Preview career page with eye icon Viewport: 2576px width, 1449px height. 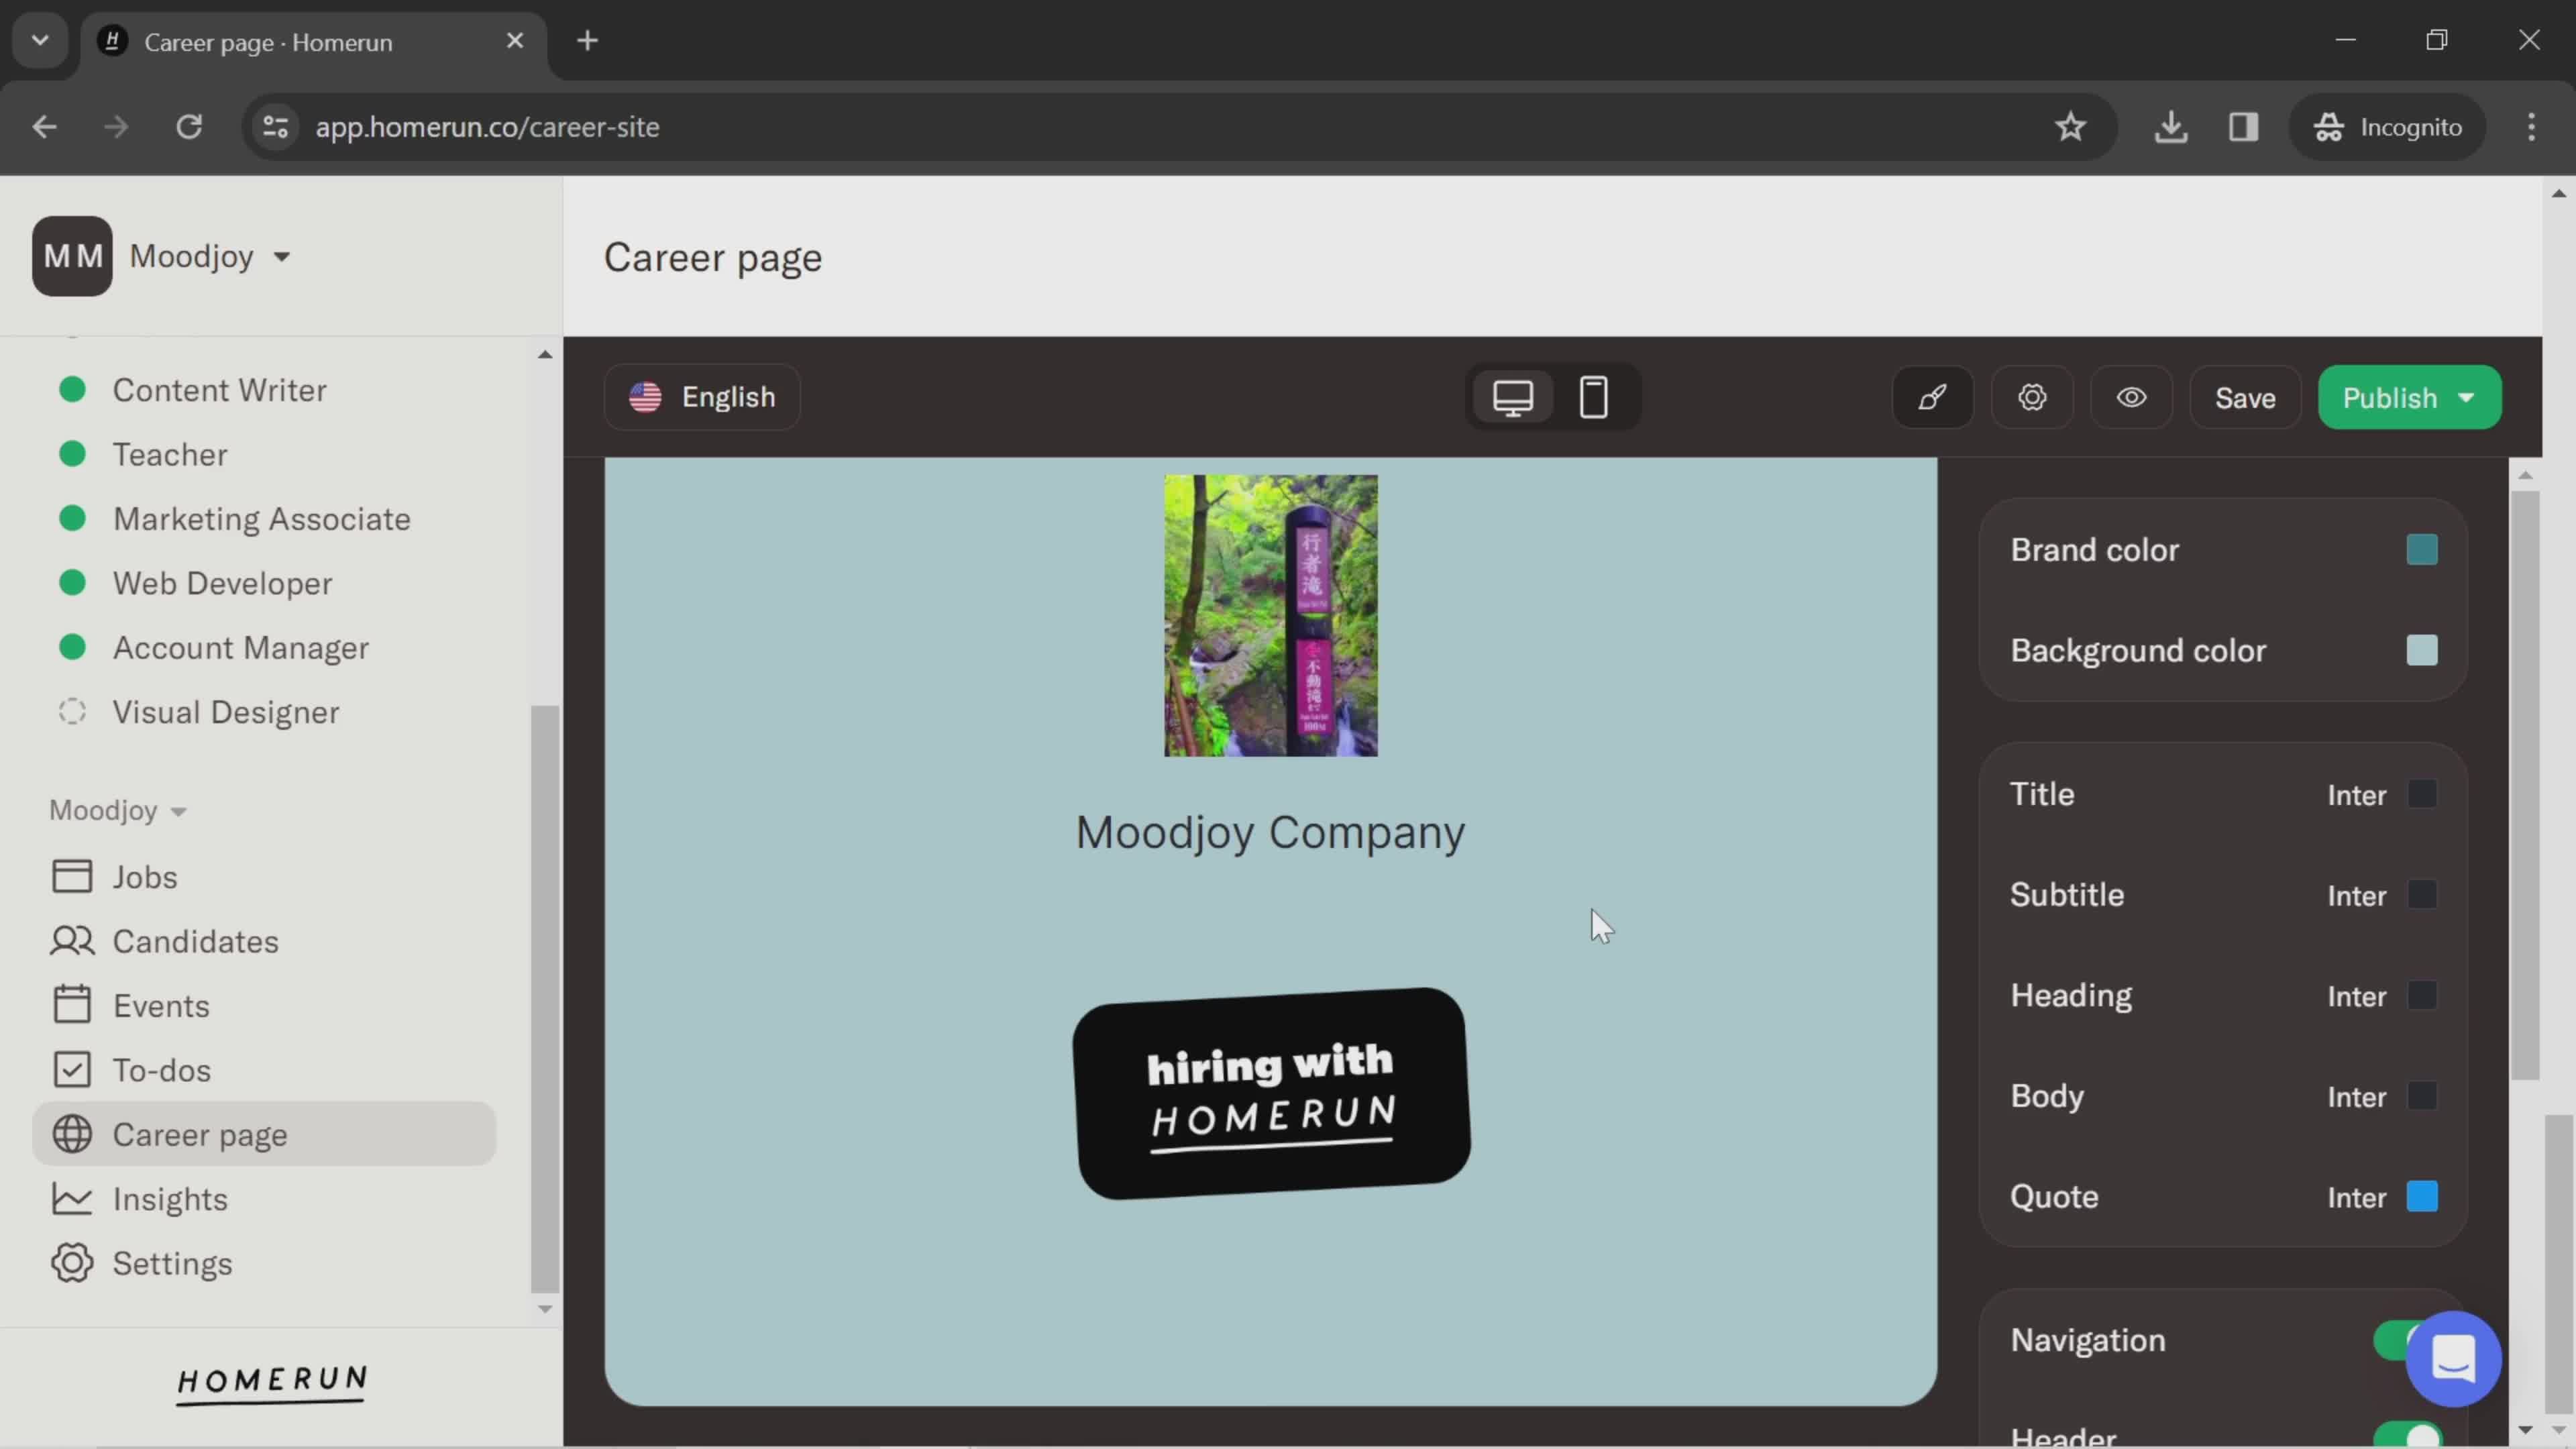2131,397
